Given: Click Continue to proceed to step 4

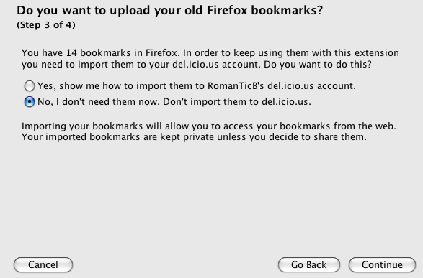Looking at the screenshot, I should point(382,265).
